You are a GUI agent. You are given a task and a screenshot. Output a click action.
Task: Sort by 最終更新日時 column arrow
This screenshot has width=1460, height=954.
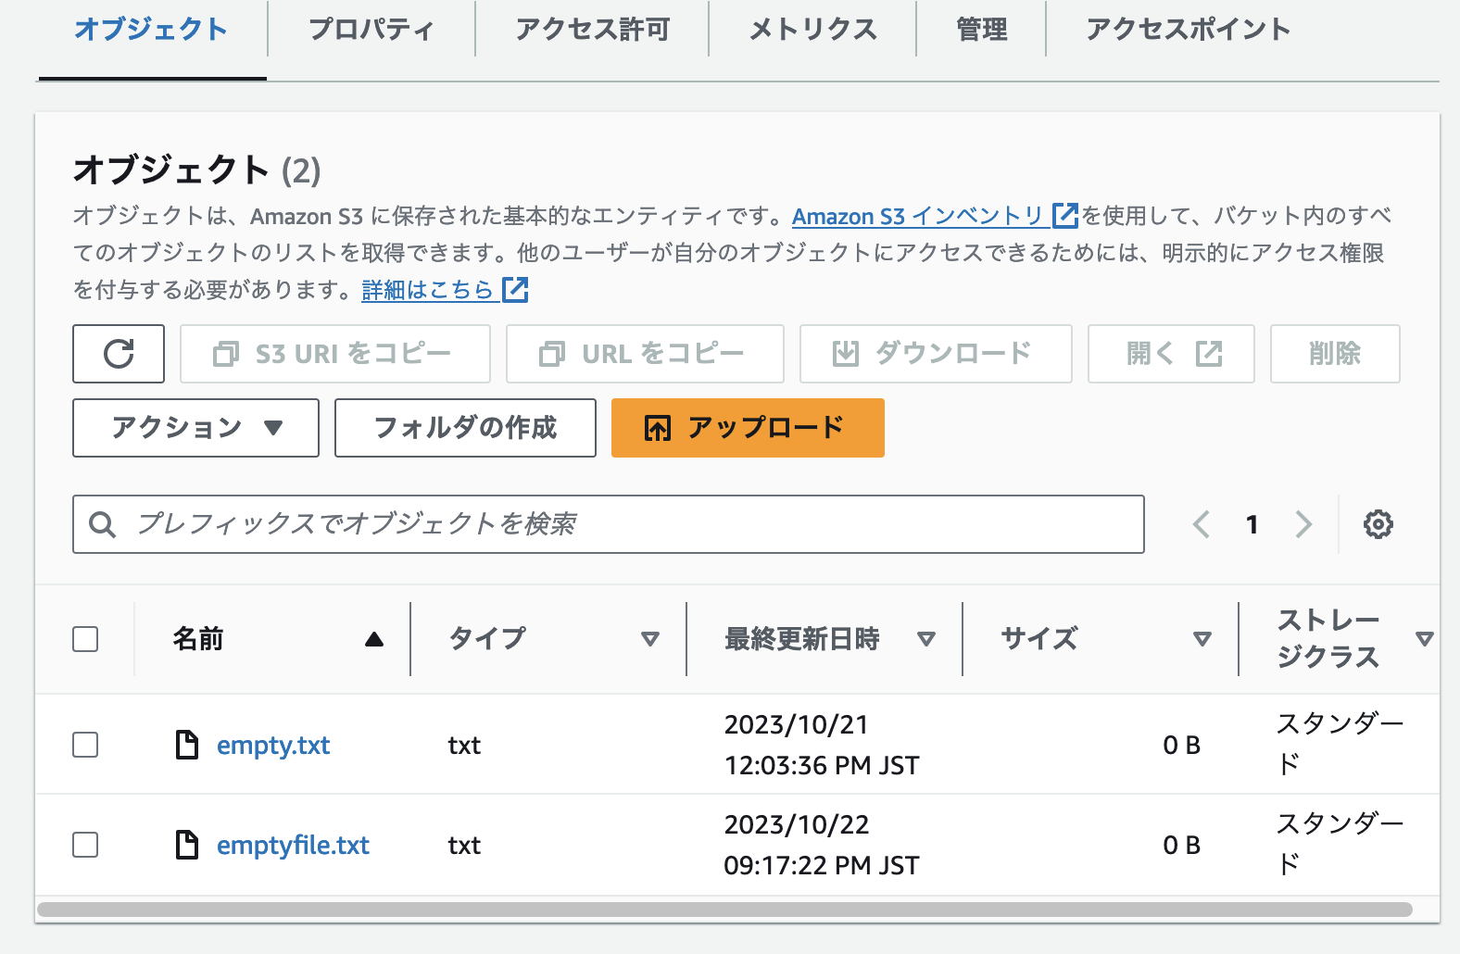(x=925, y=639)
